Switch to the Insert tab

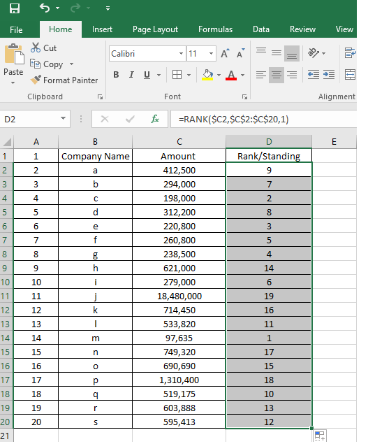tap(102, 29)
